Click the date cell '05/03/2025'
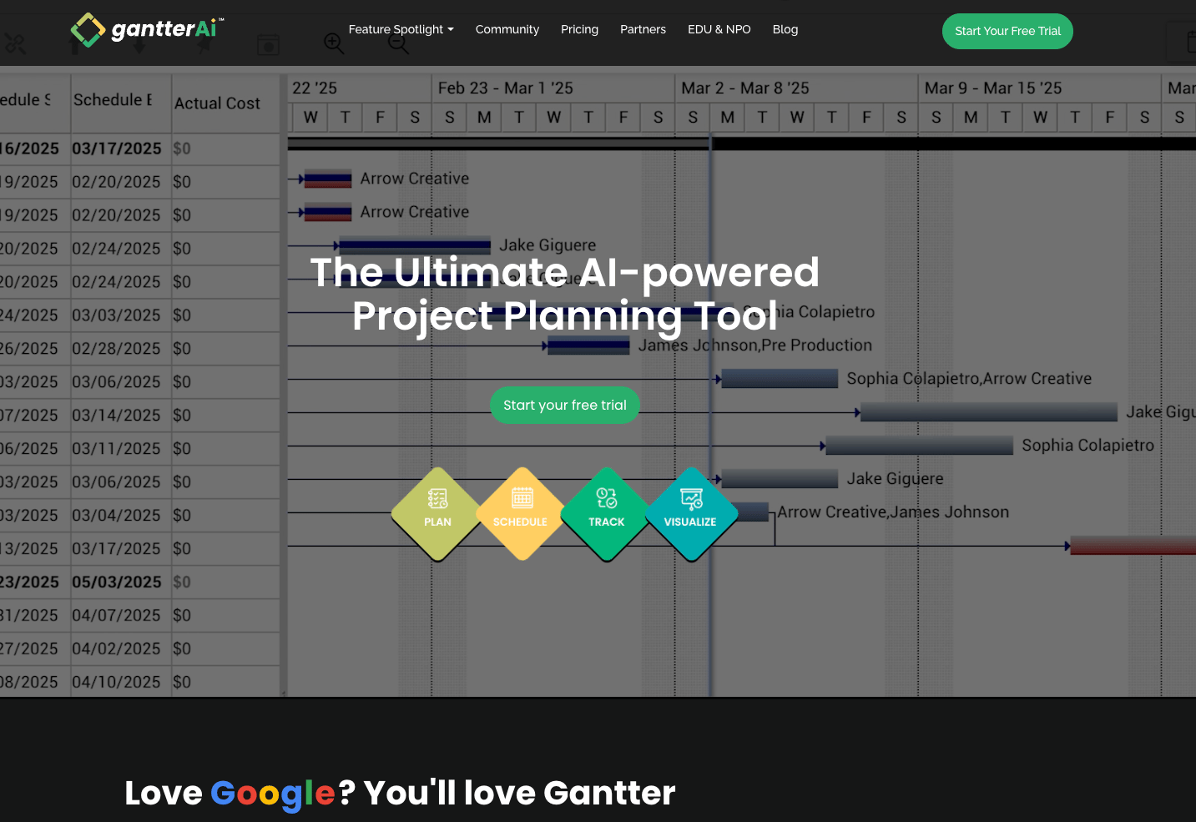Viewport: 1196px width, 822px height. tap(117, 582)
